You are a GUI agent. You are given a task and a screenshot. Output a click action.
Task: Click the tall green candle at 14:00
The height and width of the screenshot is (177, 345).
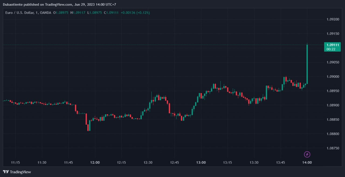307,64
